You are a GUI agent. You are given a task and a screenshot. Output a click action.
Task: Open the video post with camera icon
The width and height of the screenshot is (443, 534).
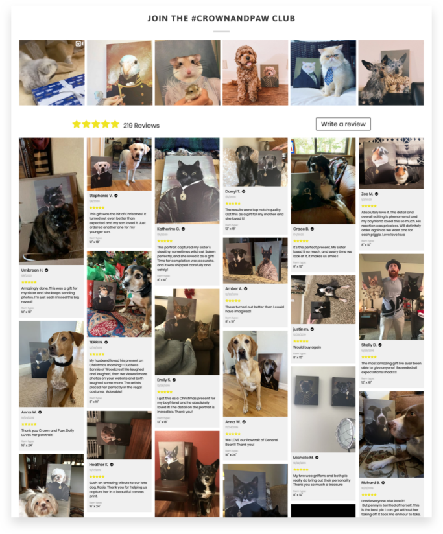(51, 73)
